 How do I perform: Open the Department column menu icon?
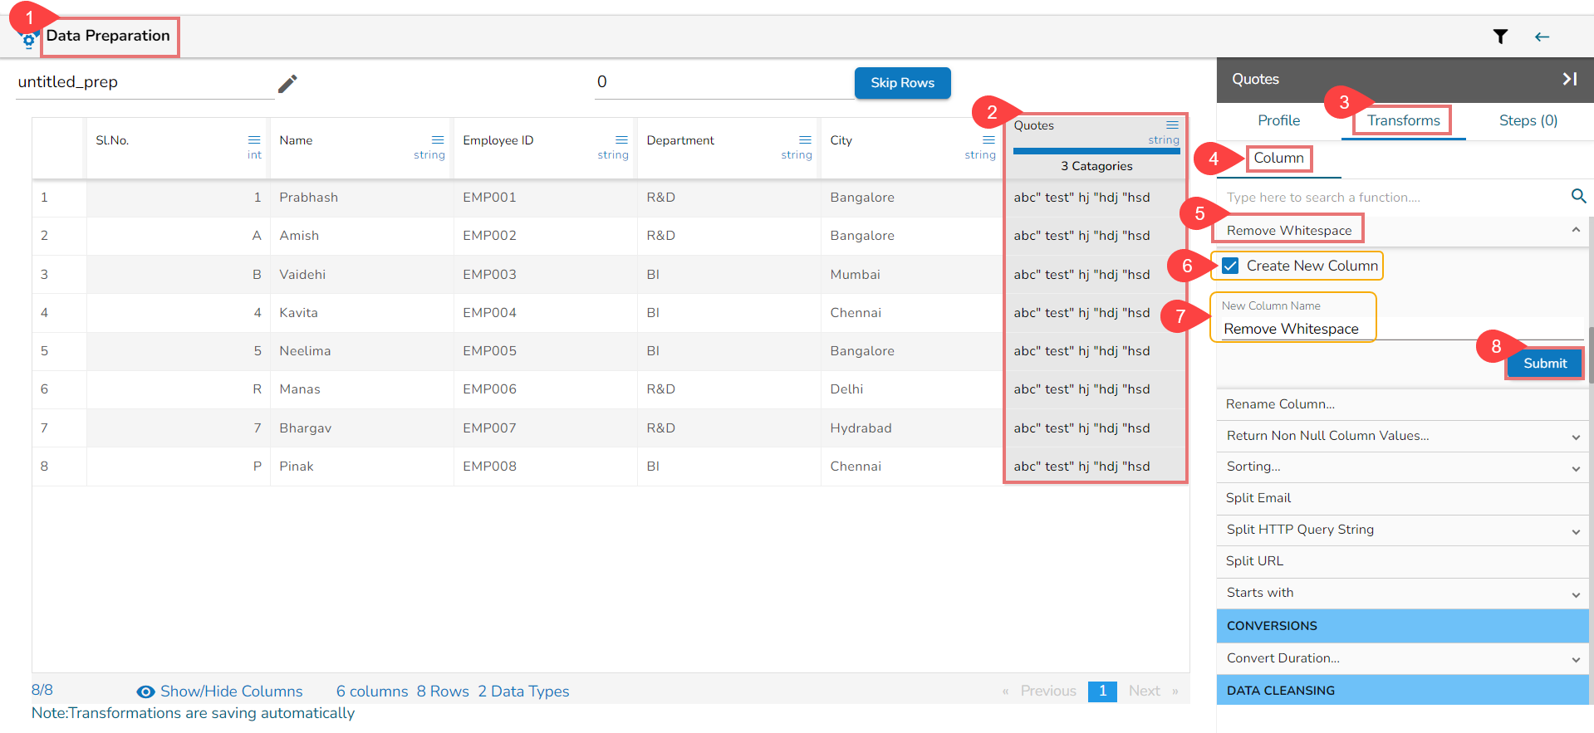[805, 140]
